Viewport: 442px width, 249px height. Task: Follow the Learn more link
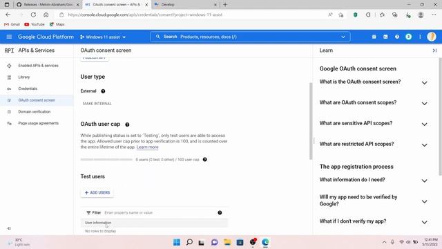coord(147,147)
